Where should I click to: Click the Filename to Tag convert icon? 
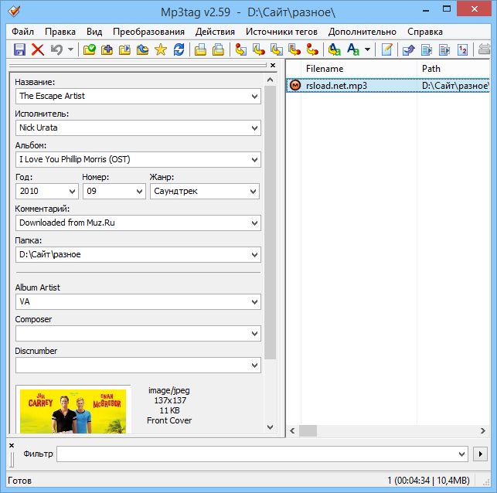point(259,49)
